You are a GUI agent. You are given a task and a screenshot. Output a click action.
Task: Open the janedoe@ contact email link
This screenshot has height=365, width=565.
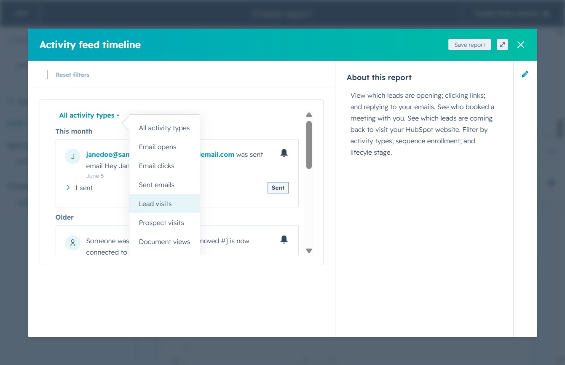tap(107, 155)
